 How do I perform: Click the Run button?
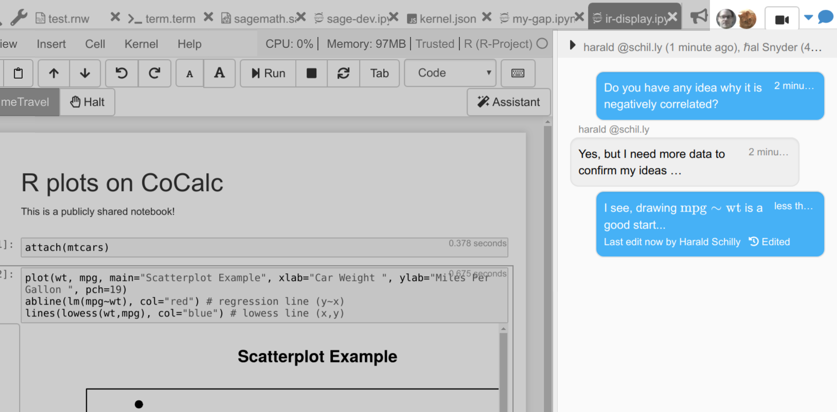click(x=268, y=73)
